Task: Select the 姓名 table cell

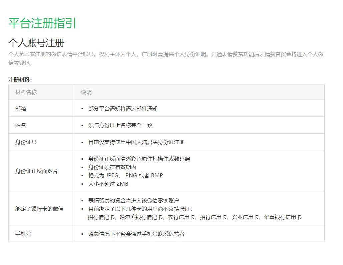Action: coord(41,125)
